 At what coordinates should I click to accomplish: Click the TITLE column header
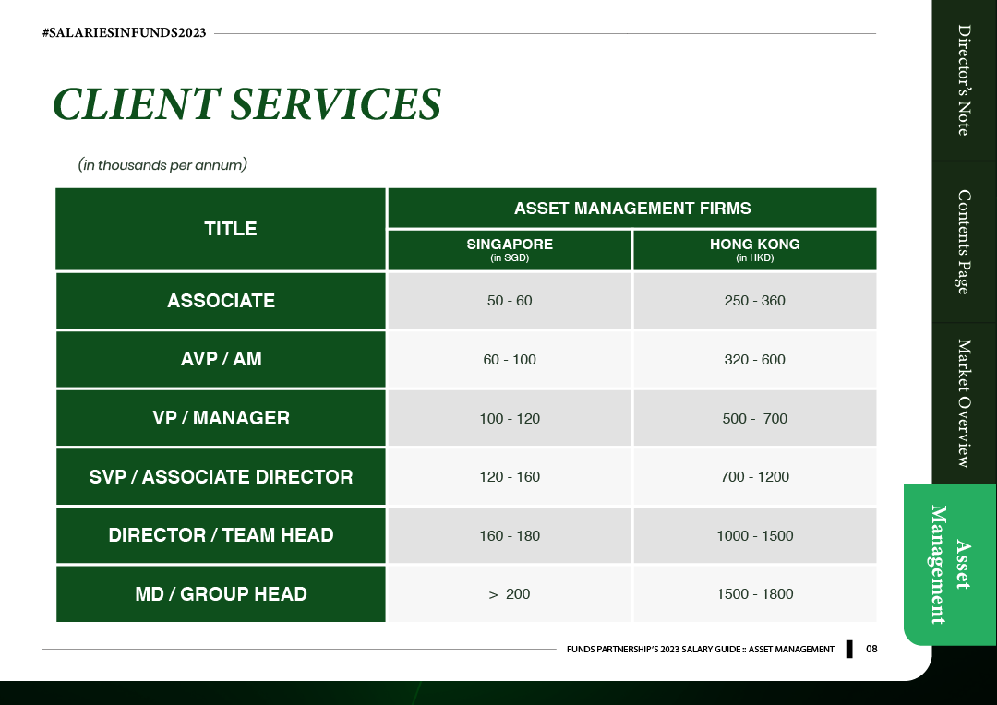(x=221, y=229)
